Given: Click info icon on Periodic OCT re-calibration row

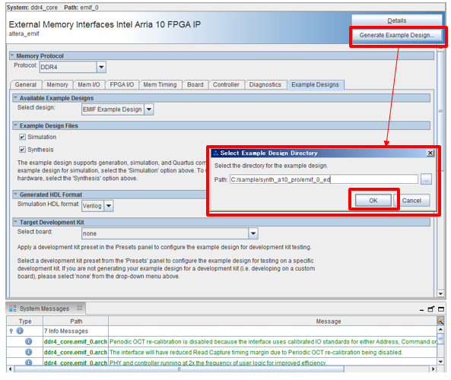Looking at the screenshot, I should tap(28, 341).
